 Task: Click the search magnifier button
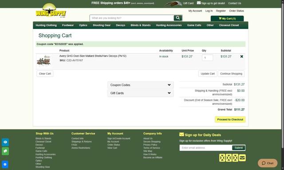178,18
